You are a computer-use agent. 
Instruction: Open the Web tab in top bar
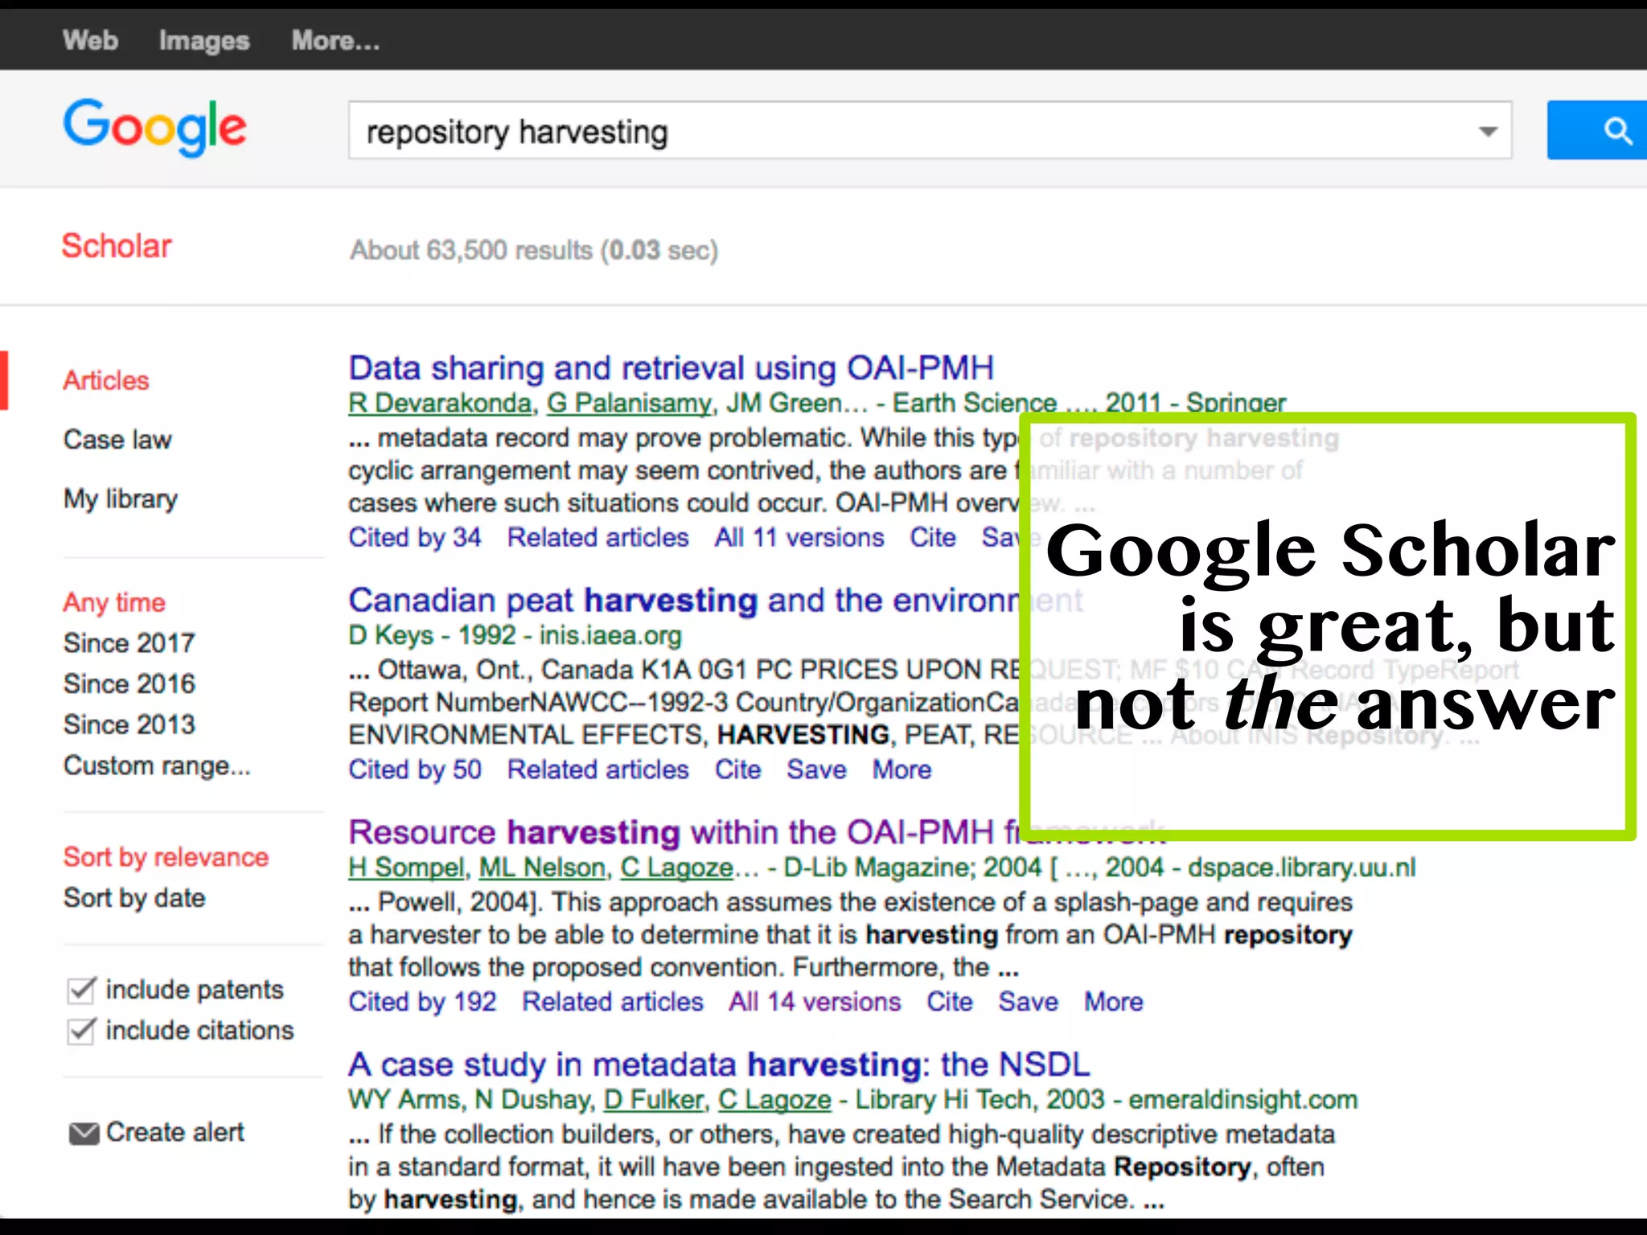[91, 40]
